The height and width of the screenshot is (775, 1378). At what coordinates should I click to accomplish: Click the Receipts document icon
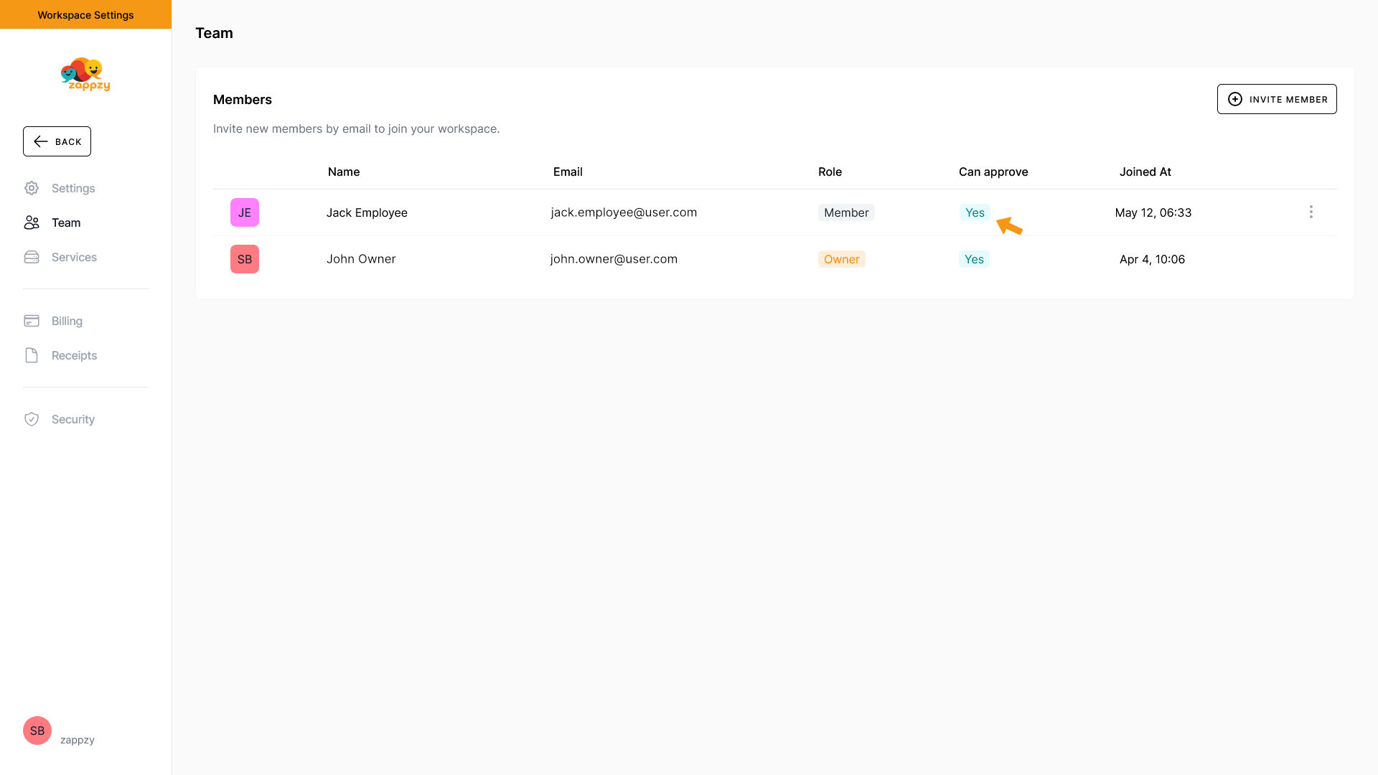pyautogui.click(x=32, y=355)
